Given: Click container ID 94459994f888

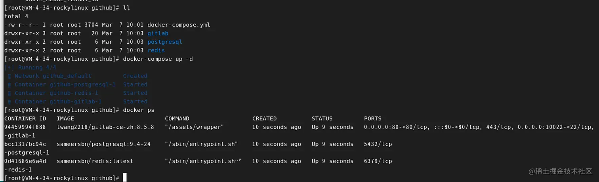Looking at the screenshot, I should (25, 127).
